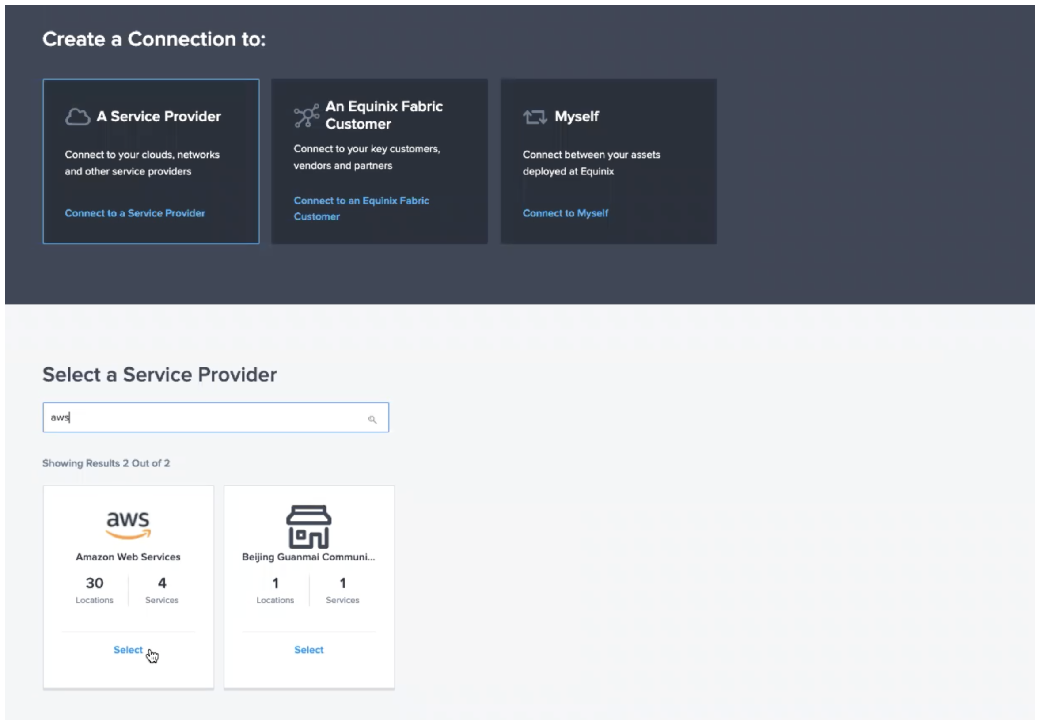1040x727 pixels.
Task: Click the 1 Locations count for Beijing Guanmai
Action: [275, 591]
